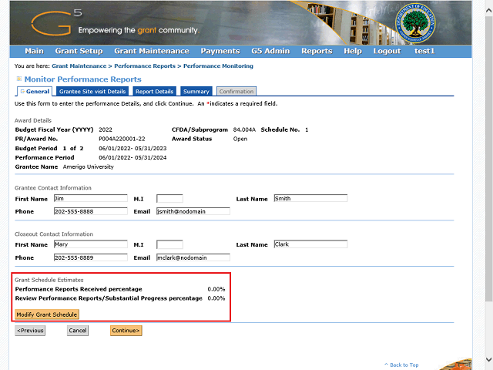Viewport: 493px width, 370px height.
Task: Click the test1 user name
Action: click(x=424, y=51)
